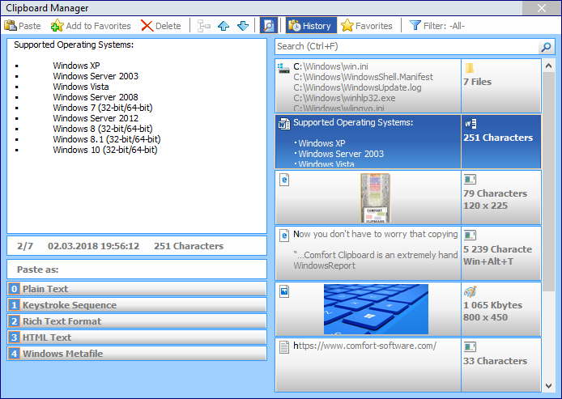This screenshot has width=562, height=399.
Task: Paste as Plain Text
Action: click(x=137, y=289)
